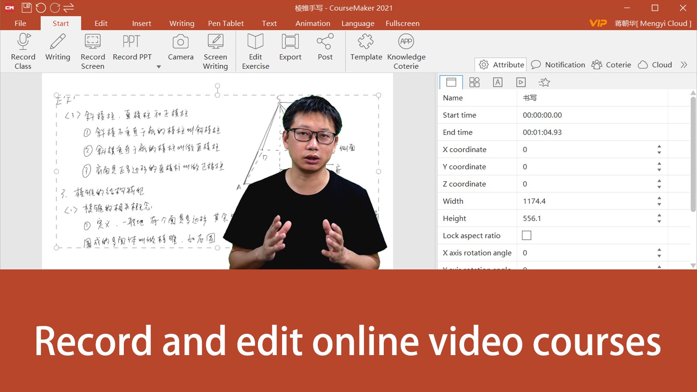Expand the Record PPT dropdown arrow
Screen dimensions: 697x392
159,67
